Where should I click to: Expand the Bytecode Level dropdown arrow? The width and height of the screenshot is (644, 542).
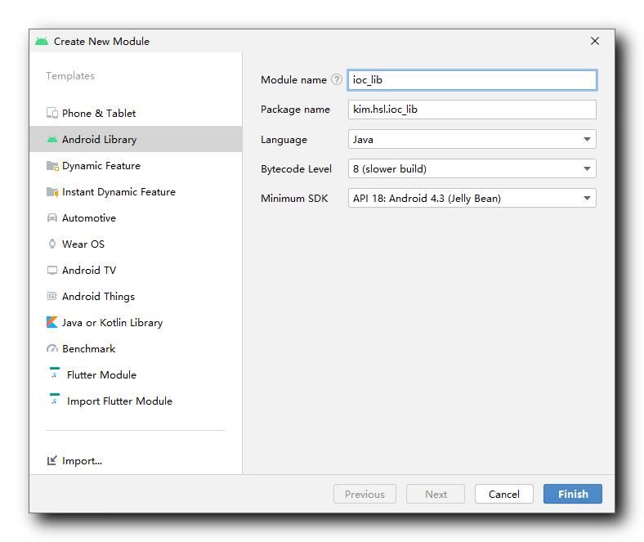pyautogui.click(x=587, y=169)
